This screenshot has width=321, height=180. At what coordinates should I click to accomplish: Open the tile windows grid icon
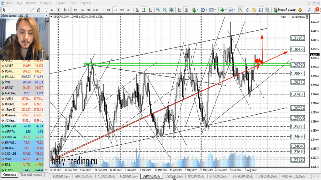pos(171,10)
